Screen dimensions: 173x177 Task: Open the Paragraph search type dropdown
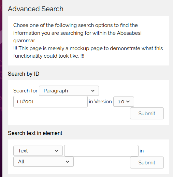pos(69,91)
